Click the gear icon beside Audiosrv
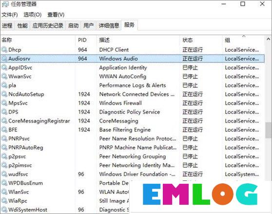The width and height of the screenshot is (272, 214). click(x=4, y=58)
